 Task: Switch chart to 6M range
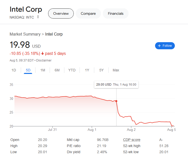pyautogui.click(x=57, y=70)
